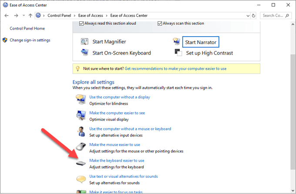
Task: Toggle 'Always read this section aloud' checkbox
Action: tap(82, 24)
